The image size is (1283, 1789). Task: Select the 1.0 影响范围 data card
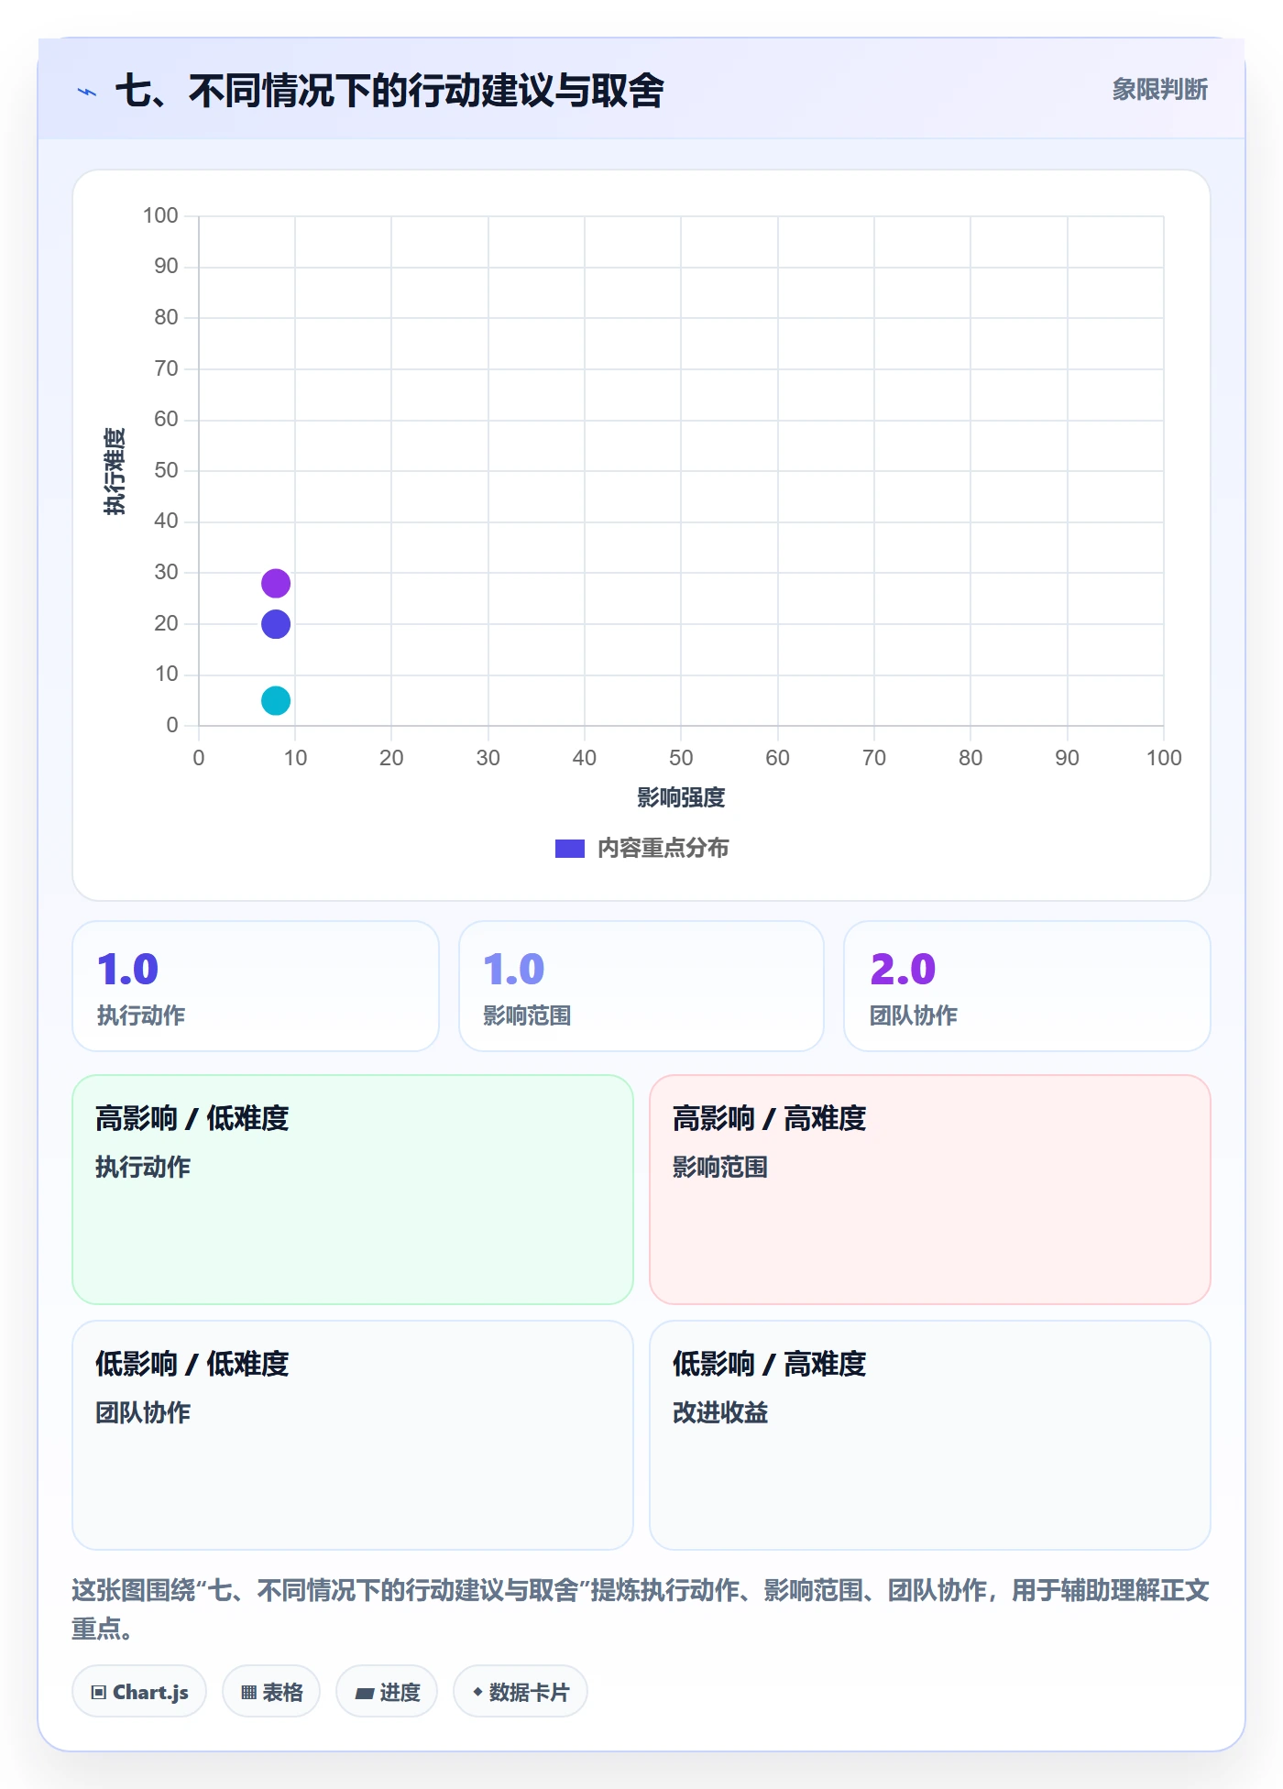pos(641,986)
